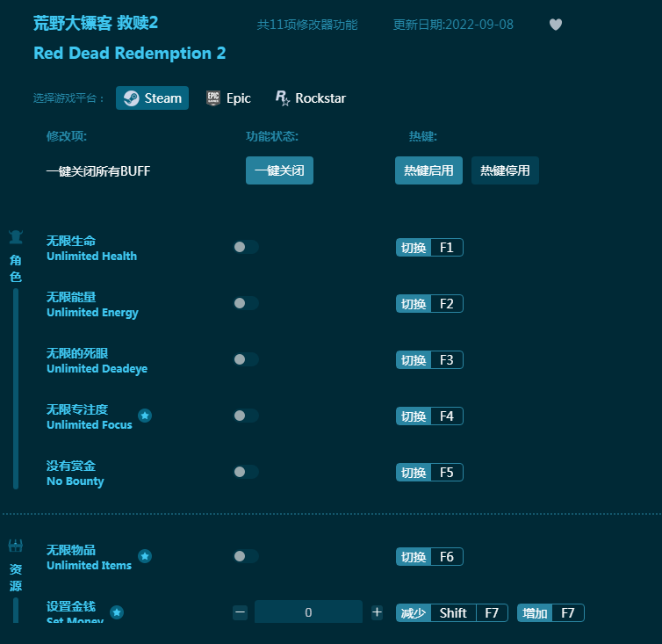Enable hotkeys with 热键启用 button
Viewport: 662px width, 644px height.
click(428, 170)
